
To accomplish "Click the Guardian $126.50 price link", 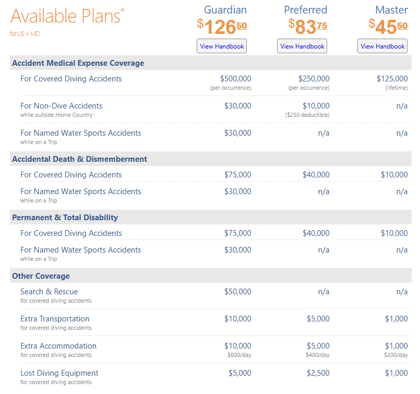I will (222, 27).
